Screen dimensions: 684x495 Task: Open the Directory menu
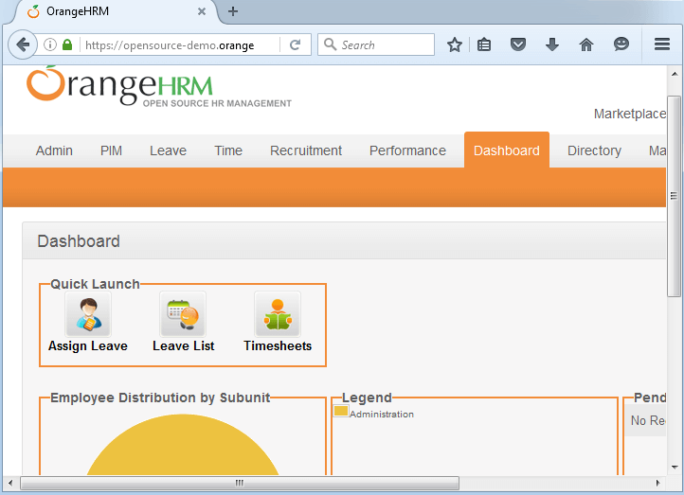(594, 150)
